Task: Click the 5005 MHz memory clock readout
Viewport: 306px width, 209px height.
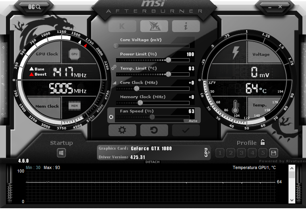Action: pos(68,88)
